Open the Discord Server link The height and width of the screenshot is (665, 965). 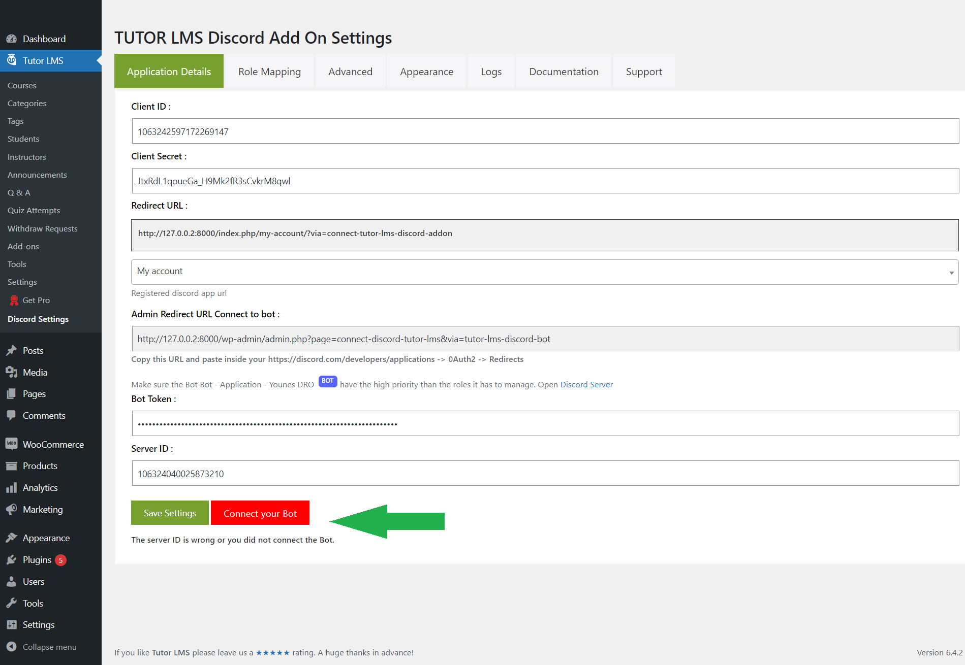(x=586, y=385)
